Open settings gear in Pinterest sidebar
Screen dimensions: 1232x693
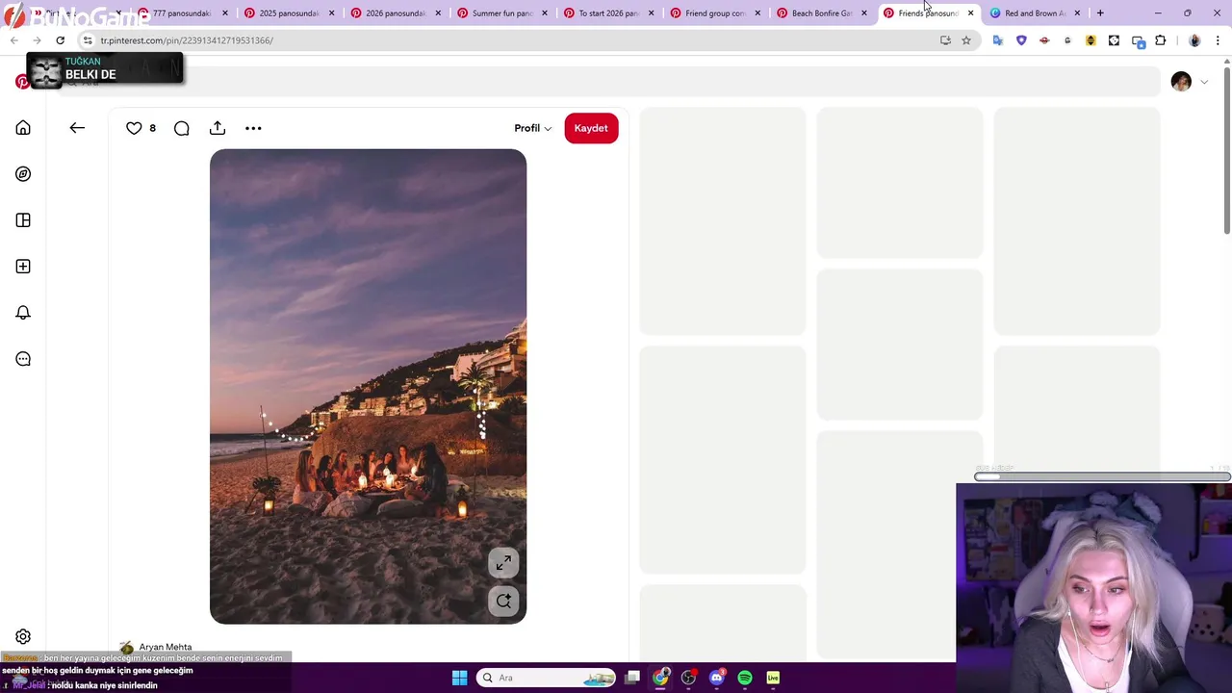23,636
